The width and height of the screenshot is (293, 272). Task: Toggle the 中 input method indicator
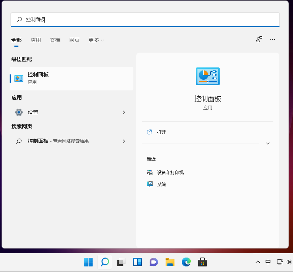pos(268,262)
